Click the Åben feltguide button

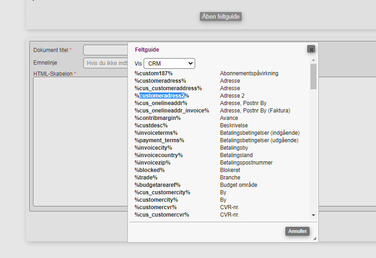(x=221, y=16)
